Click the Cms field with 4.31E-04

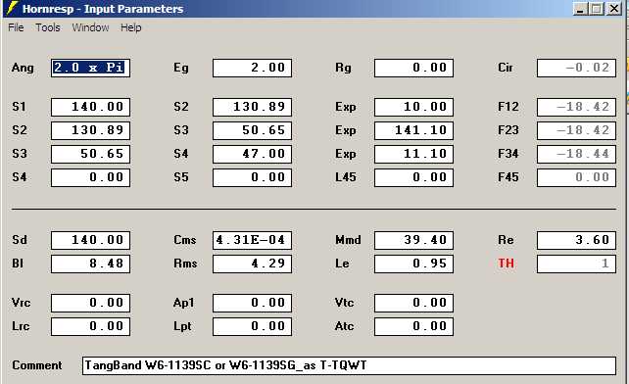point(252,240)
